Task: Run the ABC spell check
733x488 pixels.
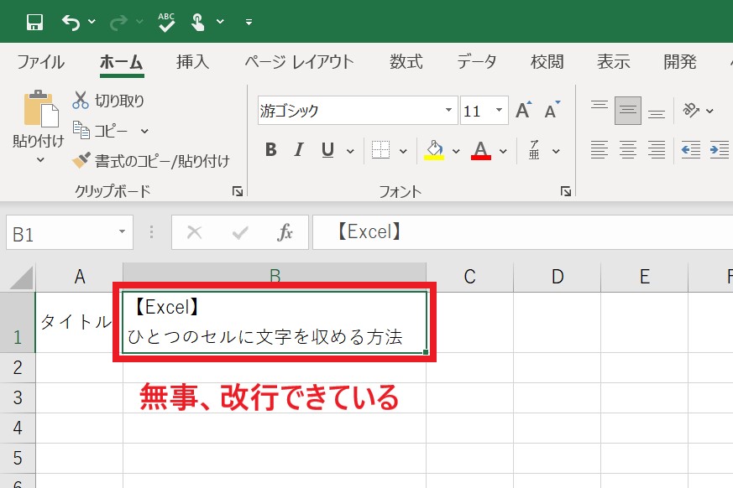Action: coord(166,22)
